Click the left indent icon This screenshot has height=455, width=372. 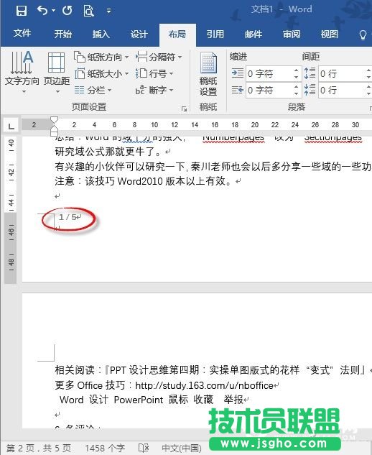[238, 73]
